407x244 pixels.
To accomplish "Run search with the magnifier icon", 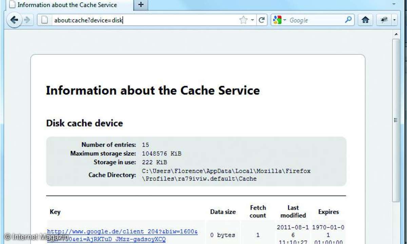I will (348, 20).
